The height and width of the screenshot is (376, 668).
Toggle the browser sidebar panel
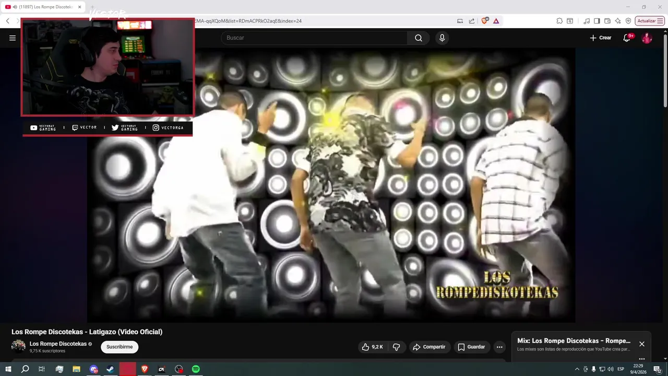597,21
